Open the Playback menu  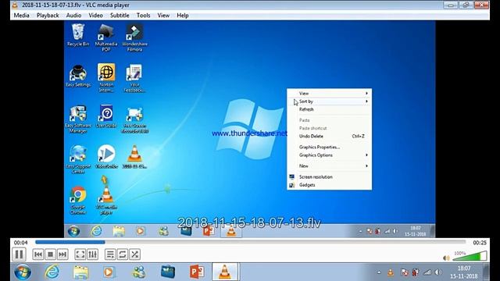(48, 16)
